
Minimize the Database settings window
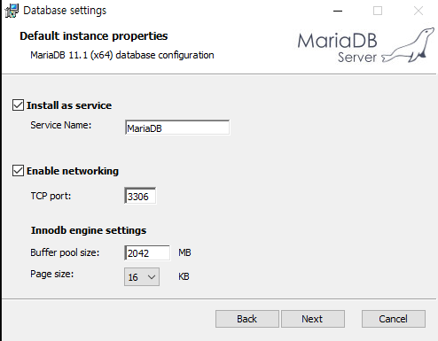click(338, 11)
